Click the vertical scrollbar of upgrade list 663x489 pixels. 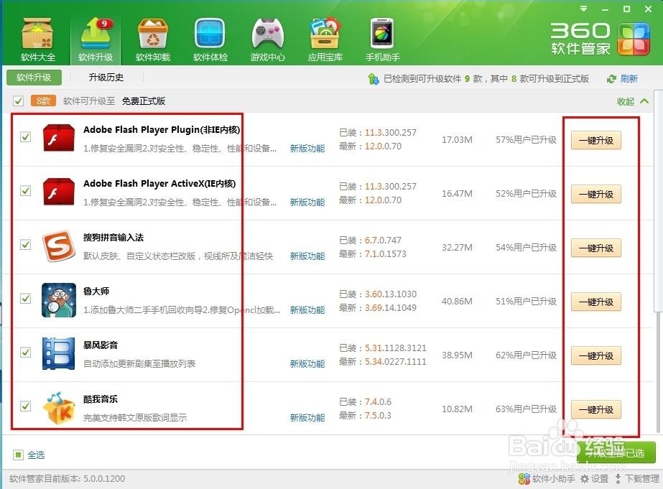click(x=658, y=215)
